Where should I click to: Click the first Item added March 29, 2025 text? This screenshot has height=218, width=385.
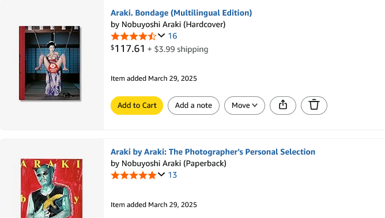[154, 78]
